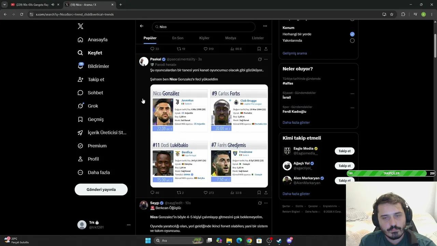
Task: Switch to the En Son tab
Action: tap(178, 38)
